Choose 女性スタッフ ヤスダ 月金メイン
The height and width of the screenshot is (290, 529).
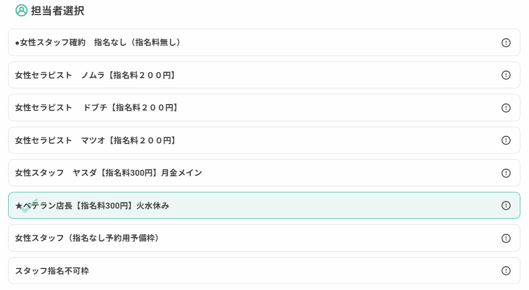pyautogui.click(x=264, y=172)
